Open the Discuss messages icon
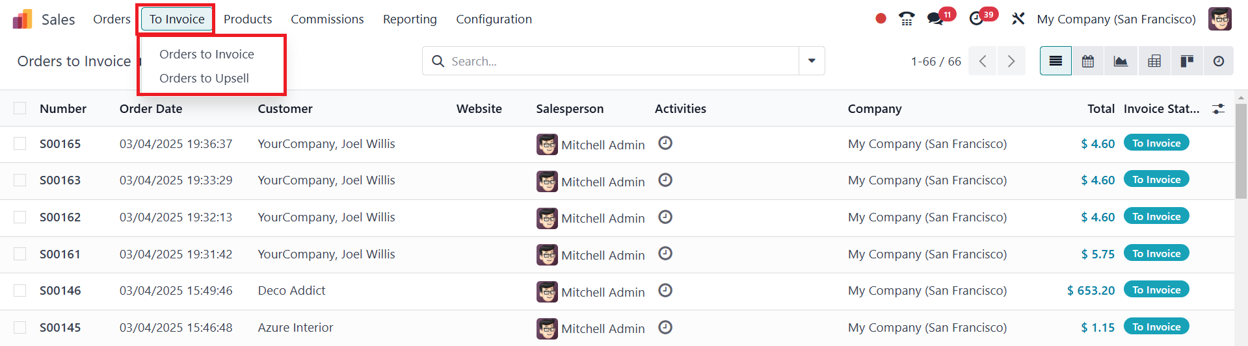 coord(936,19)
